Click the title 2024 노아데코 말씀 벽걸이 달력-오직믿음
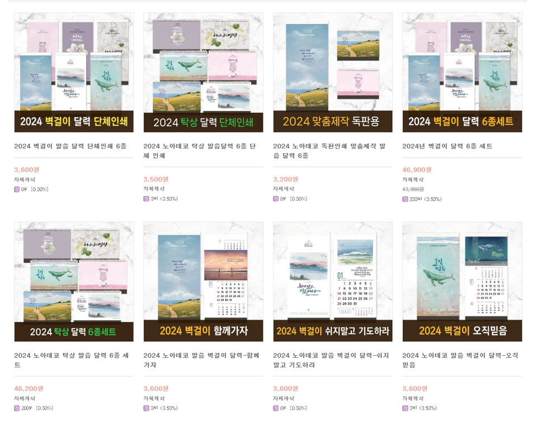 pos(460,360)
